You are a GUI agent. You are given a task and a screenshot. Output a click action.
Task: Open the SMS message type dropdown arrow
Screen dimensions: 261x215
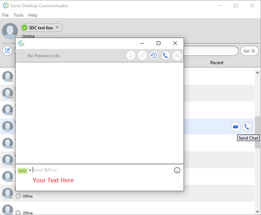[30, 170]
